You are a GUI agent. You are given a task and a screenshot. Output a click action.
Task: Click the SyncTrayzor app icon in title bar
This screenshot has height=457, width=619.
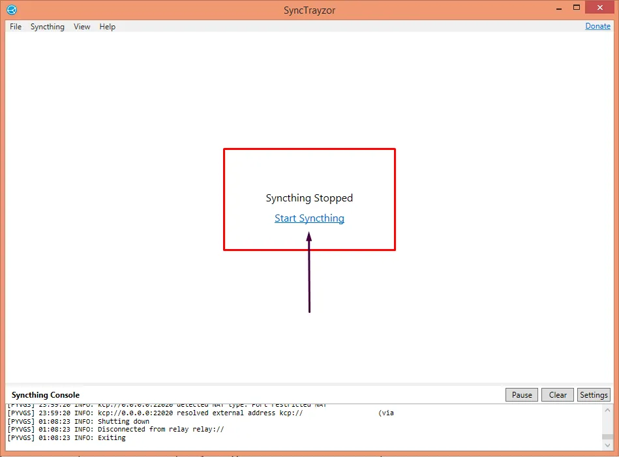point(12,10)
